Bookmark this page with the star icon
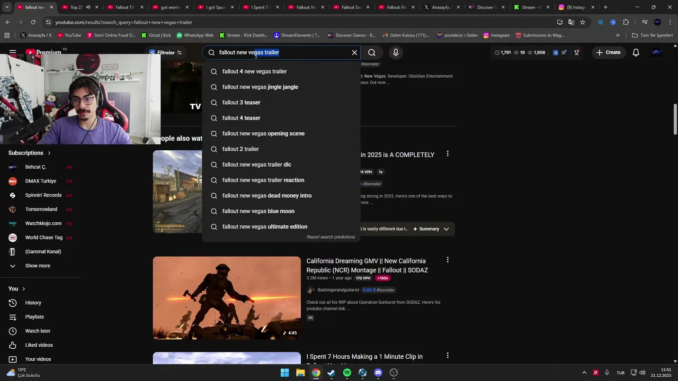678x381 pixels. (583, 22)
